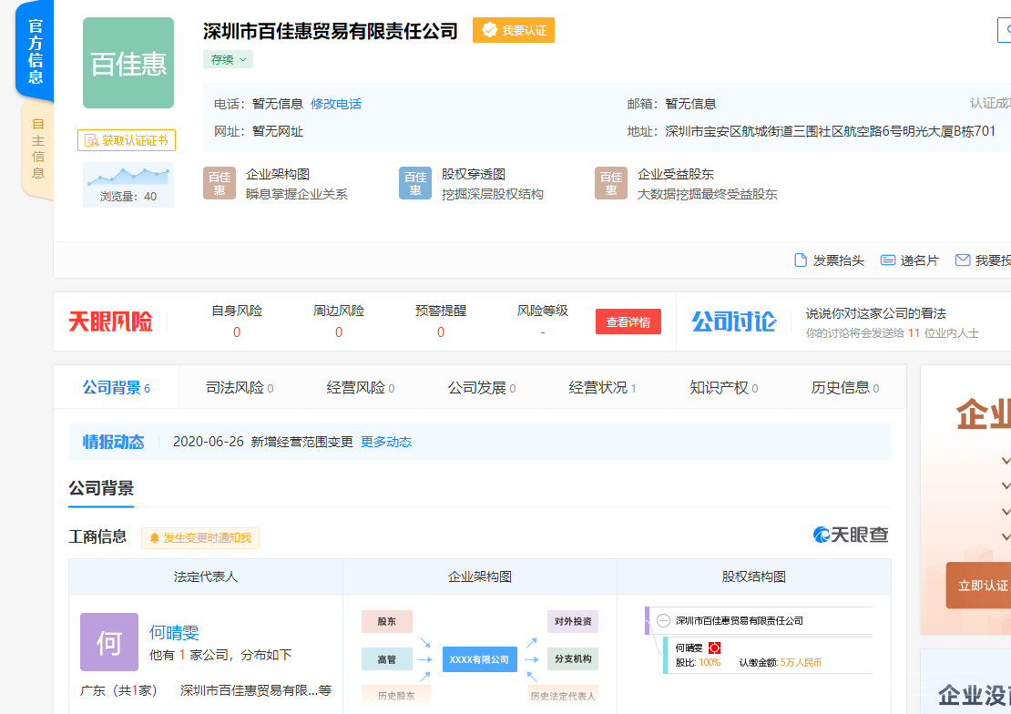
Task: Click the 修改电话 link
Action: (x=336, y=104)
